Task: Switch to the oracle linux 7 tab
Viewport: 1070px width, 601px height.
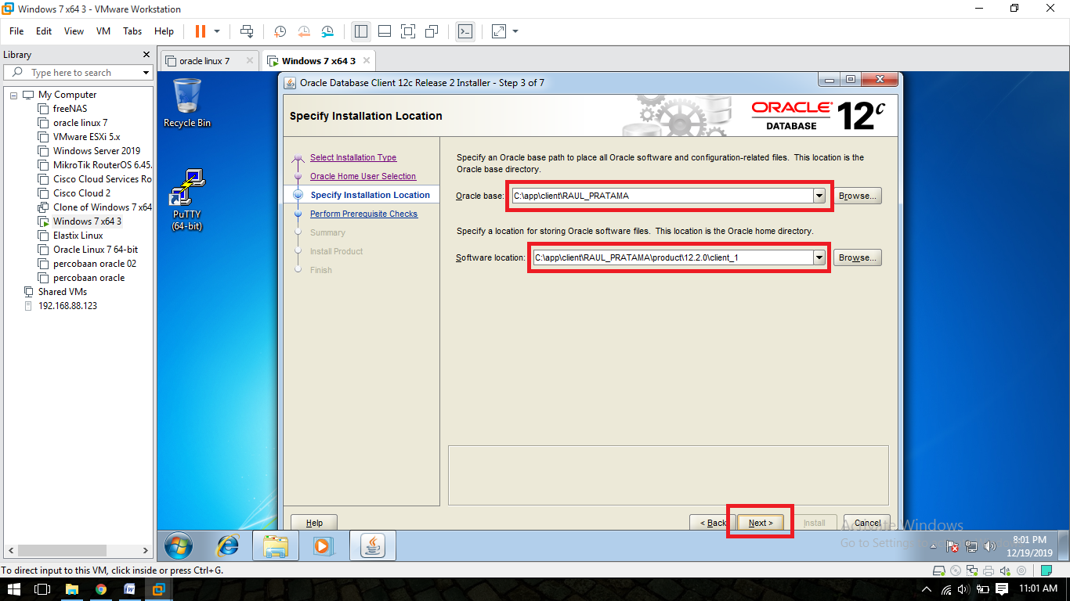Action: 210,60
